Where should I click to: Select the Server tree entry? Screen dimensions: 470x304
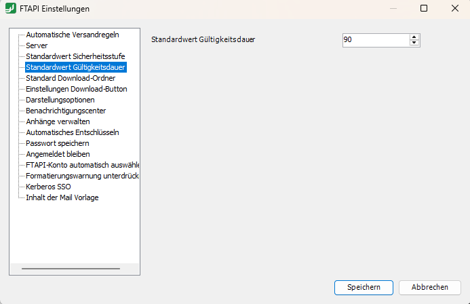[x=37, y=45]
